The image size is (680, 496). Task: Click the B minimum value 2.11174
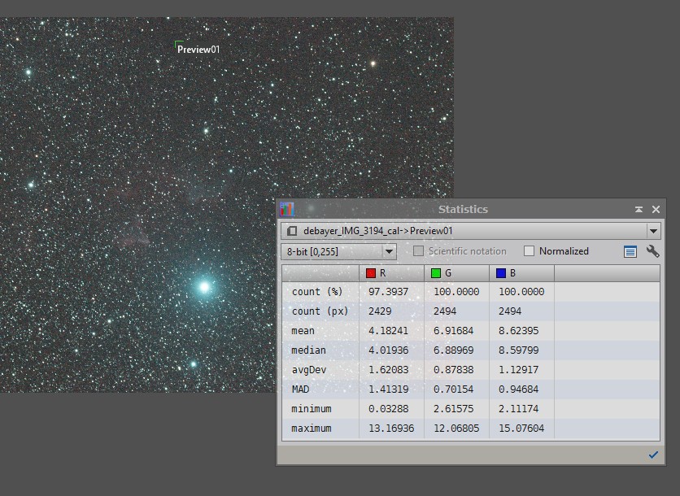(x=518, y=409)
